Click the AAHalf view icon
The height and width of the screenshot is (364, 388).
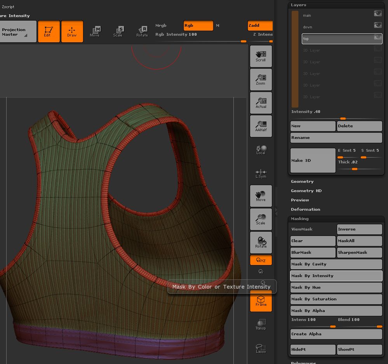click(261, 126)
